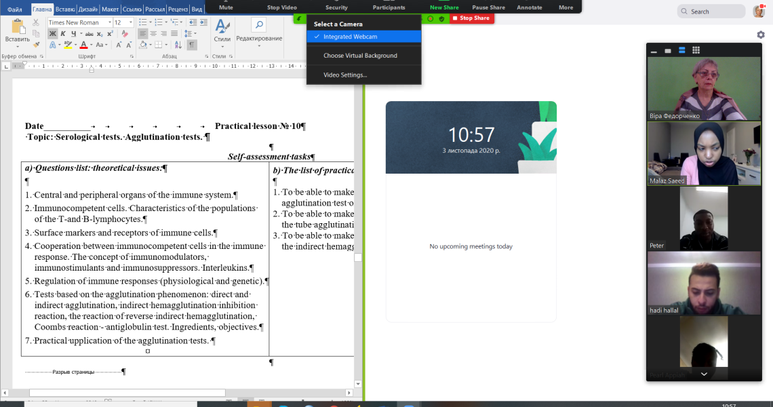Toggle strikethrough (abc) formatting

89,34
